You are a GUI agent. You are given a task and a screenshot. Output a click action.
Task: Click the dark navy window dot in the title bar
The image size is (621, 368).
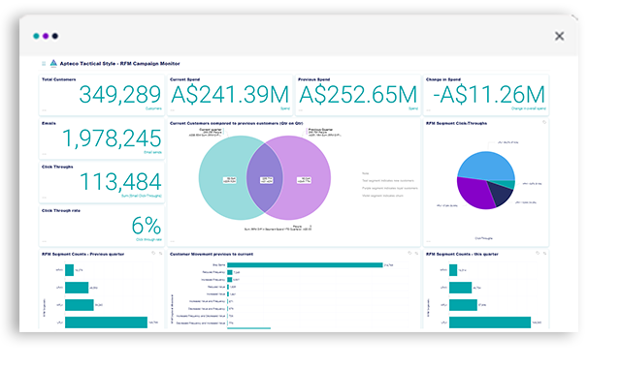point(55,36)
